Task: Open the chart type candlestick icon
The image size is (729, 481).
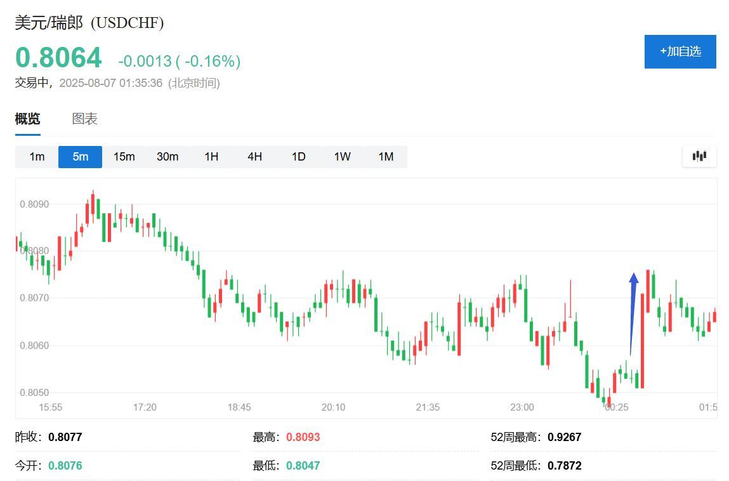Action: 699,156
